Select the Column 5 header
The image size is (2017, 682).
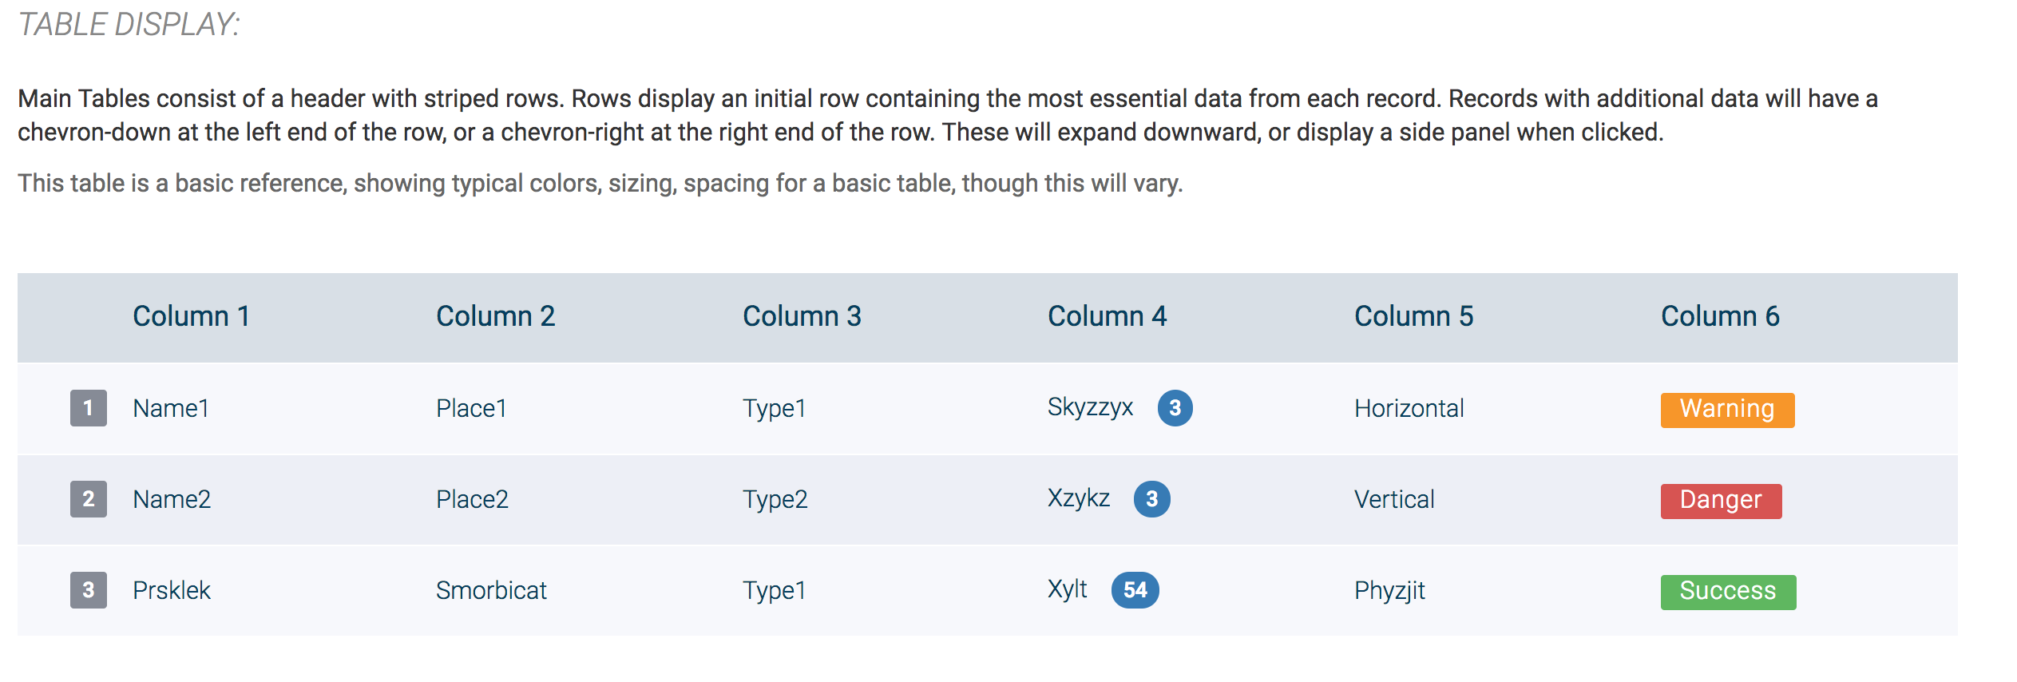click(1413, 316)
